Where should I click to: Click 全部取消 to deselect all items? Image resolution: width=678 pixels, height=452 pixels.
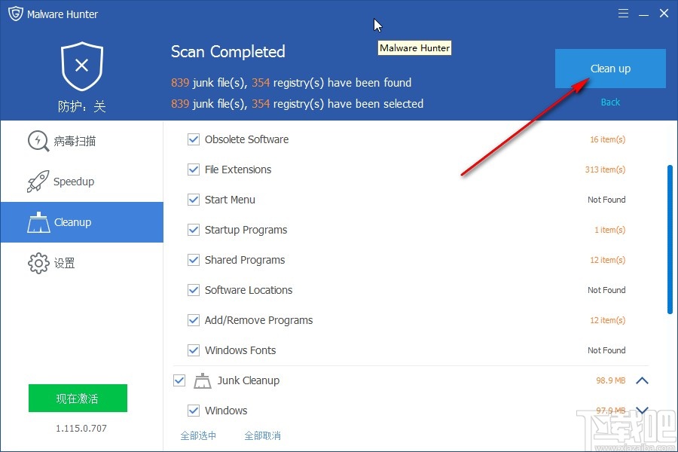[x=263, y=435]
